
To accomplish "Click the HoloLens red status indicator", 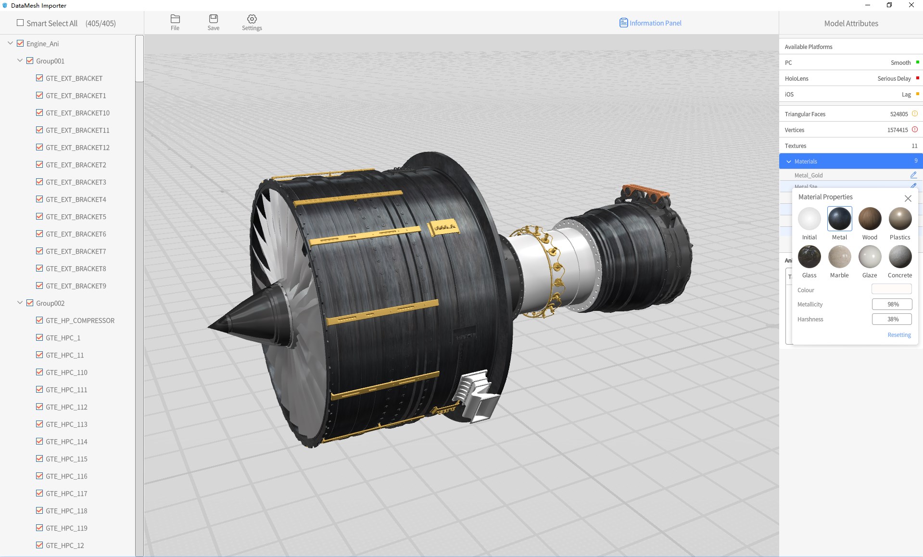I will [918, 78].
